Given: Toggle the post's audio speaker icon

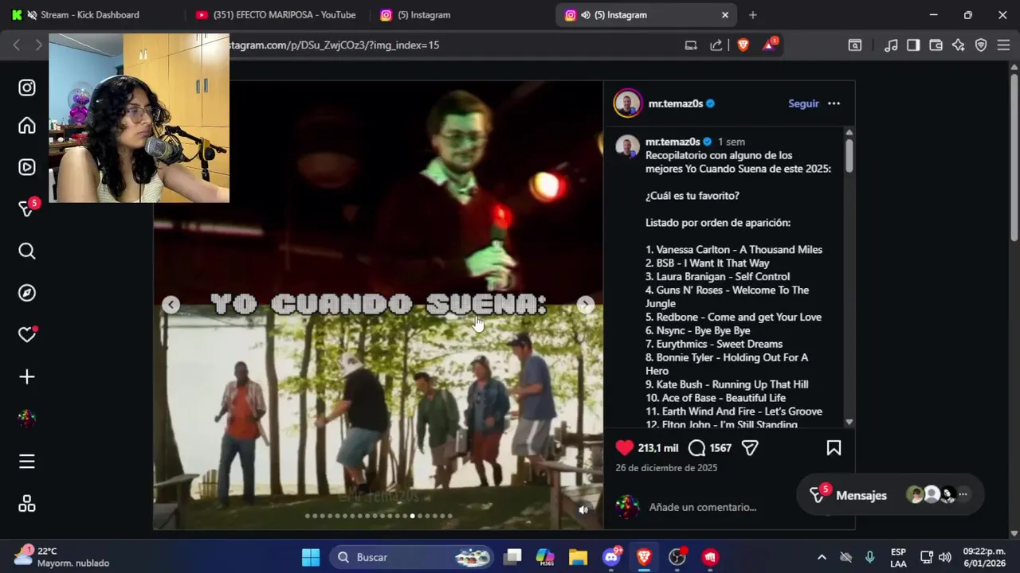Looking at the screenshot, I should tap(583, 510).
